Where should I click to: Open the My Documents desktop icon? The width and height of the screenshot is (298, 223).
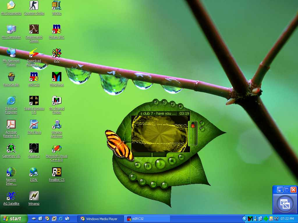point(11,8)
